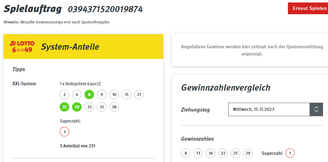Click winning number ball 14
The width and height of the screenshot is (328, 162).
click(211, 153)
